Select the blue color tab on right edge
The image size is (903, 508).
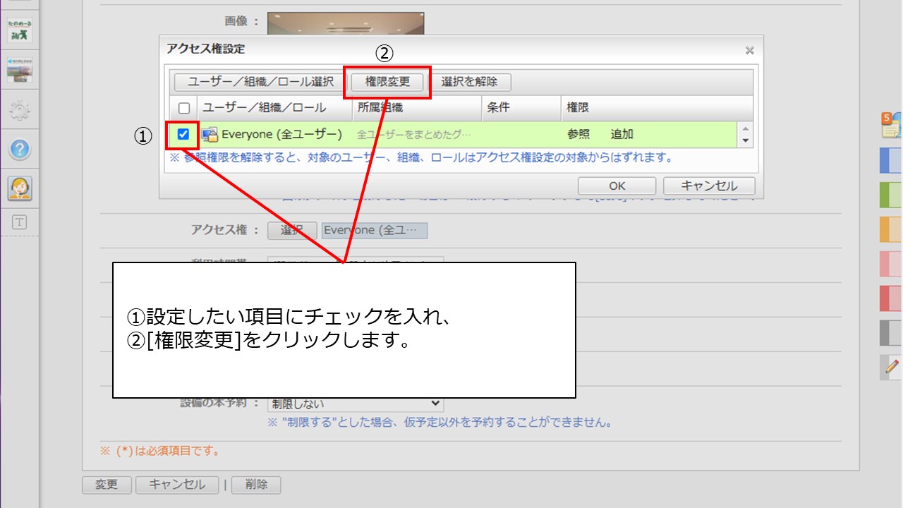(891, 161)
